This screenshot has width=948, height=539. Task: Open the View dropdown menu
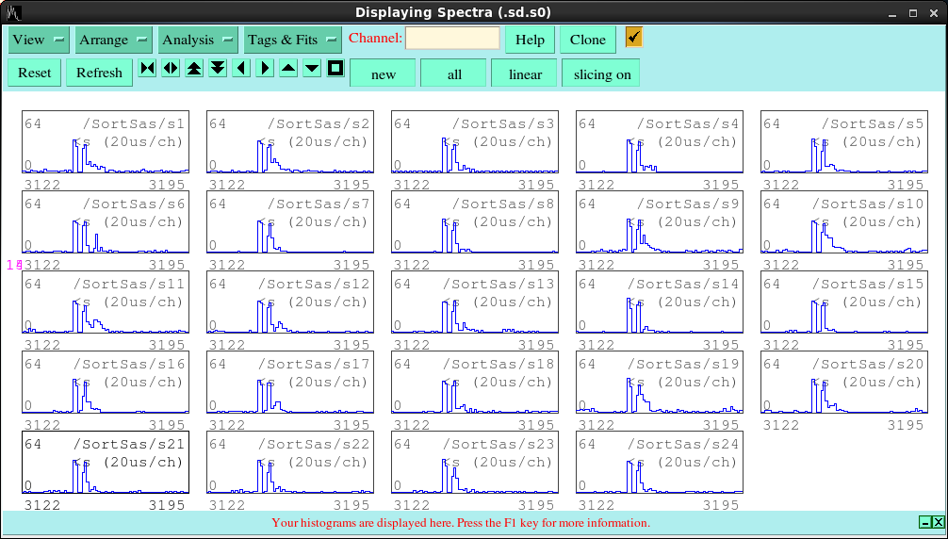click(39, 40)
